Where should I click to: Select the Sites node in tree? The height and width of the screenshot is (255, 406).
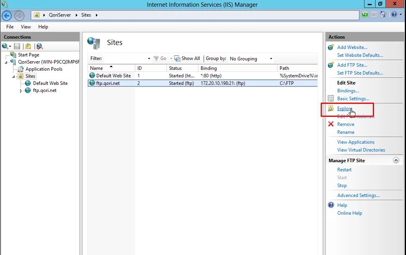click(x=30, y=76)
